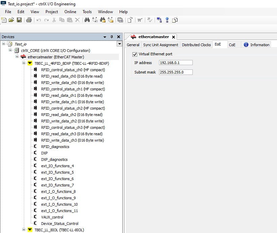This screenshot has height=233, width=277.
Task: Click the greyed checkmark build icon
Action: (x=150, y=20)
